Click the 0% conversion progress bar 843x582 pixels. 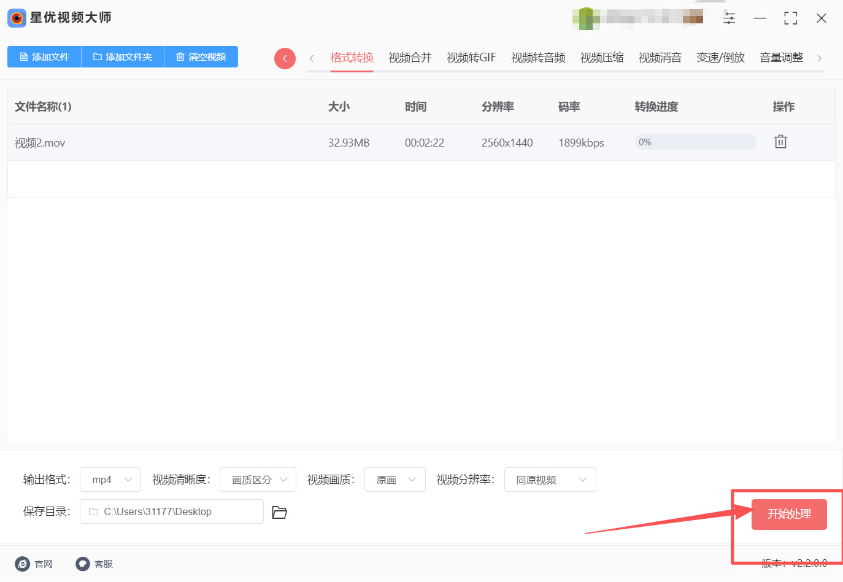pyautogui.click(x=695, y=142)
